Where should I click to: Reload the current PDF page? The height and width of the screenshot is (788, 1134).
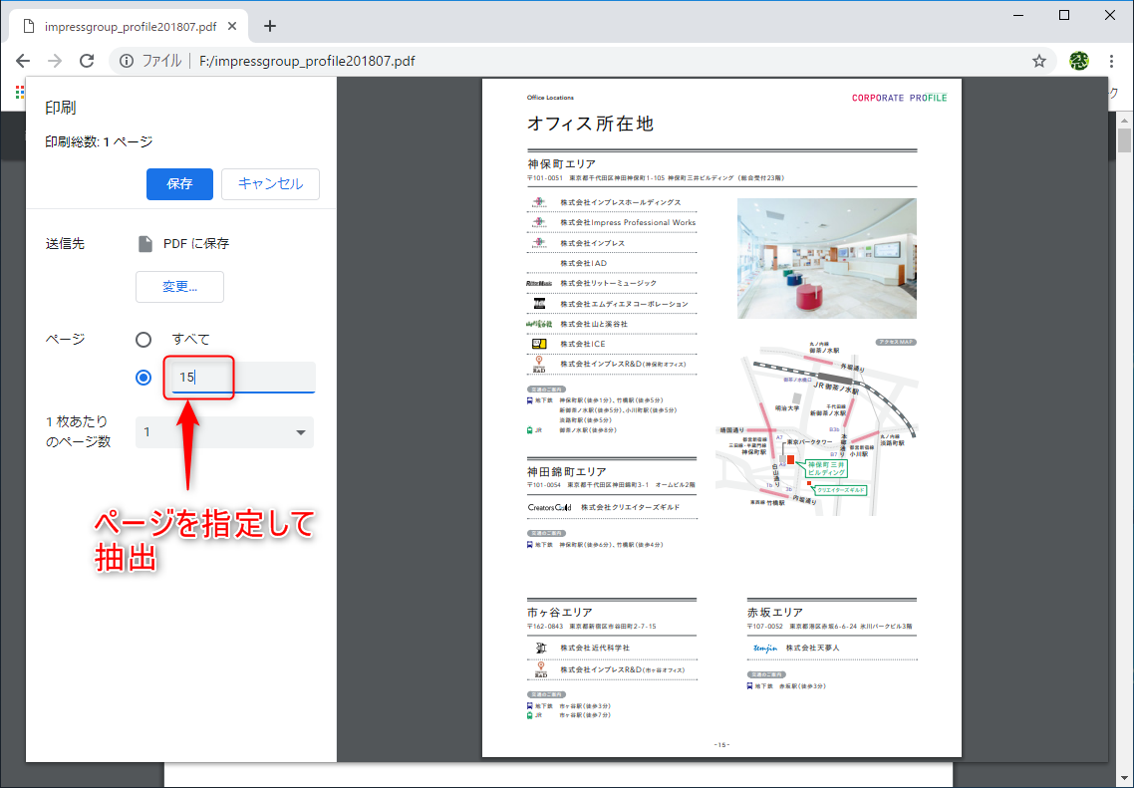(87, 61)
